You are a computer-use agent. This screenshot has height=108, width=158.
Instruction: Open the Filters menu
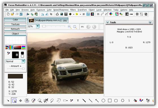(x=73, y=10)
